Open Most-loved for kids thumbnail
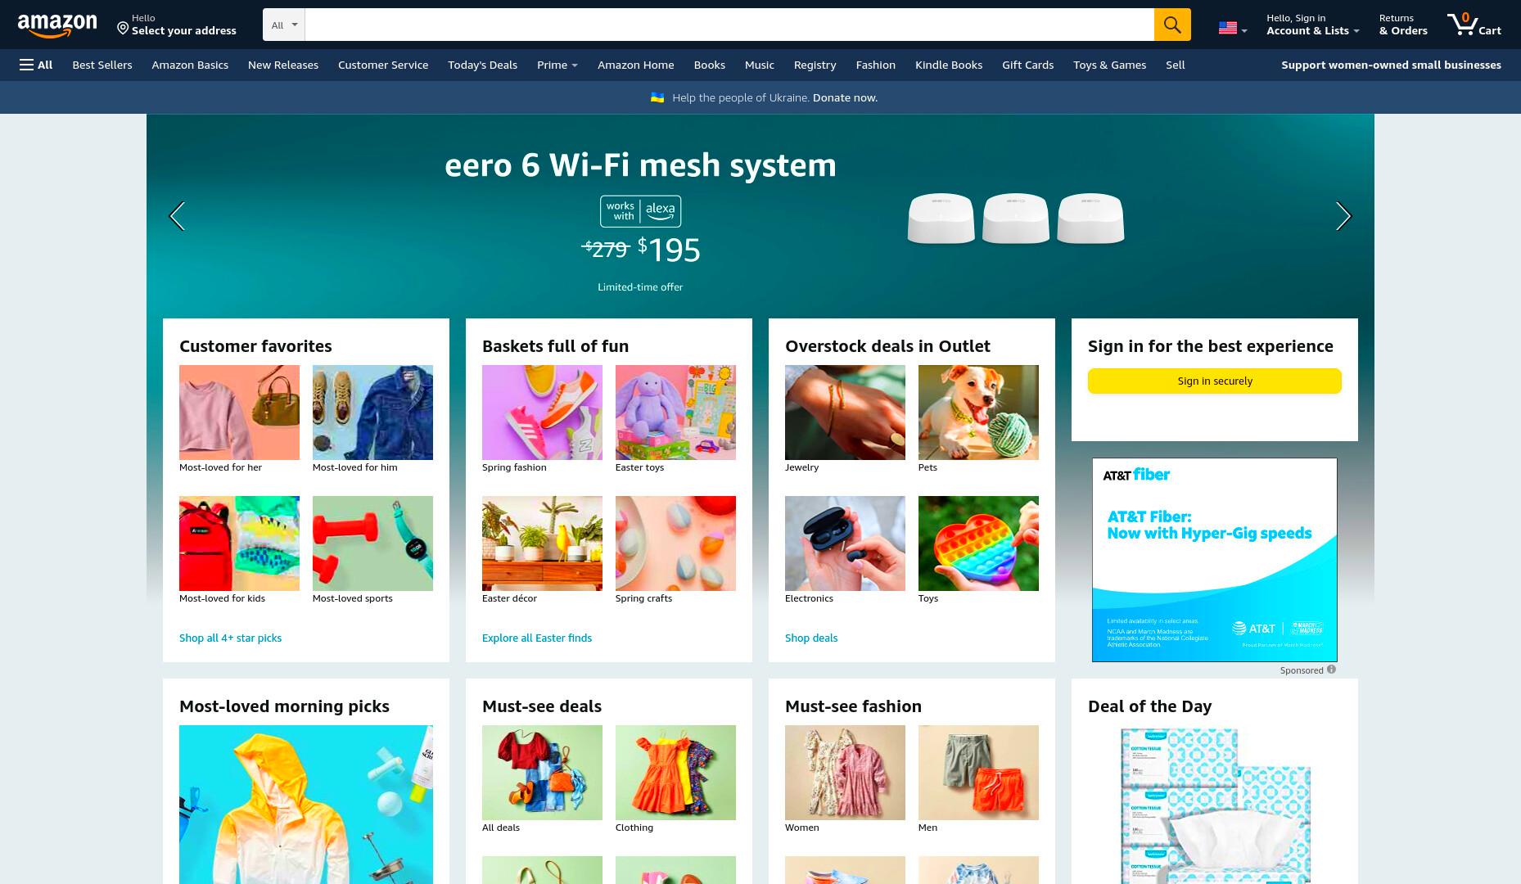 pos(239,543)
